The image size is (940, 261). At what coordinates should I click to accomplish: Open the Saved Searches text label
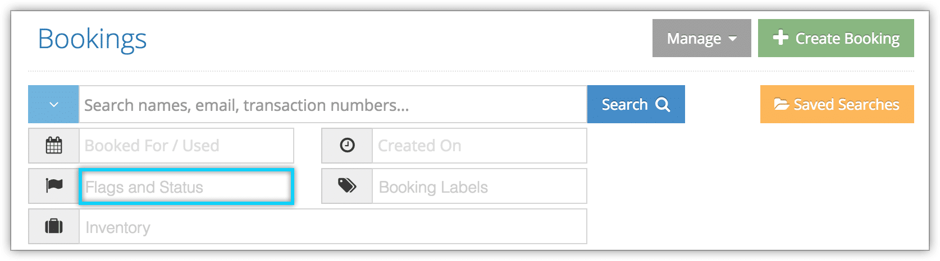[846, 105]
